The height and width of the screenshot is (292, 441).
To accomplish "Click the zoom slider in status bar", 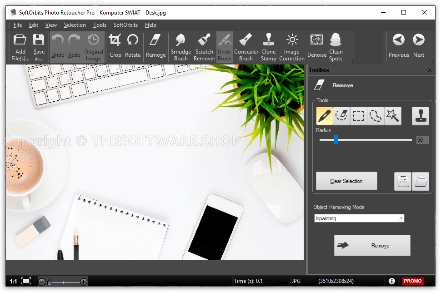I will (63, 282).
